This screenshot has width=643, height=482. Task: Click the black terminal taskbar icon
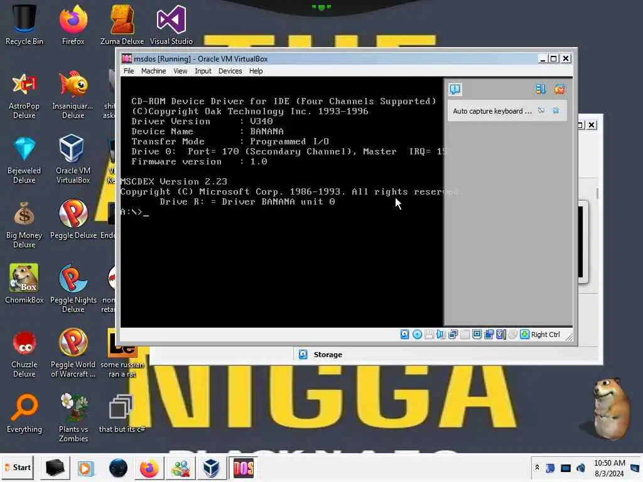click(x=55, y=468)
